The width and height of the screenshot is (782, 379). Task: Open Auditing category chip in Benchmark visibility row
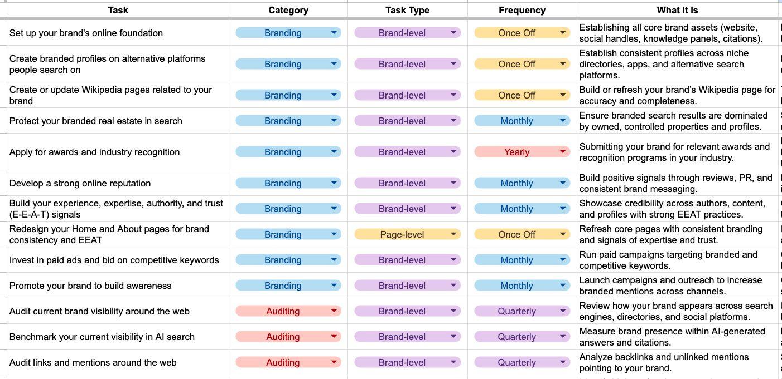point(288,337)
